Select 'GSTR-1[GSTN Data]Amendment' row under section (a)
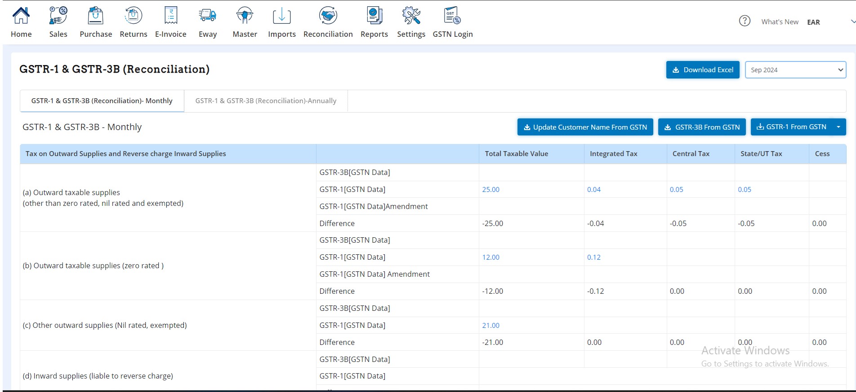 [x=373, y=206]
